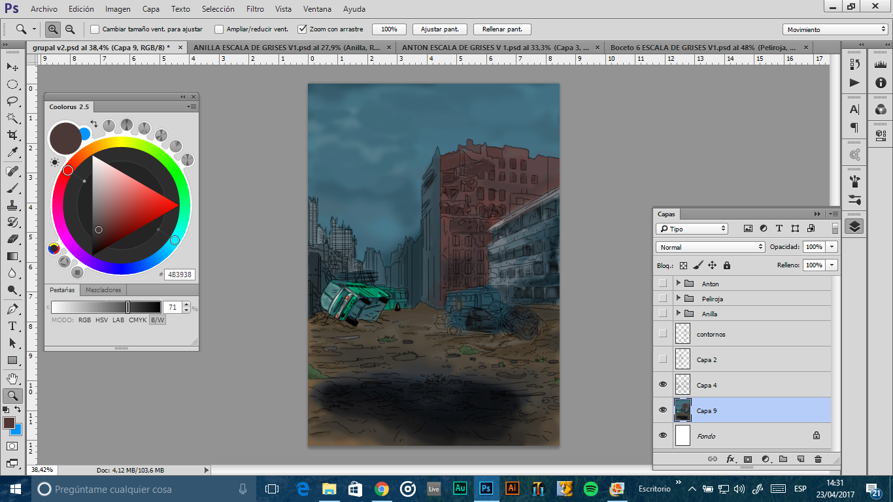
Task: Show the Pelirroja group layer
Action: pos(663,299)
